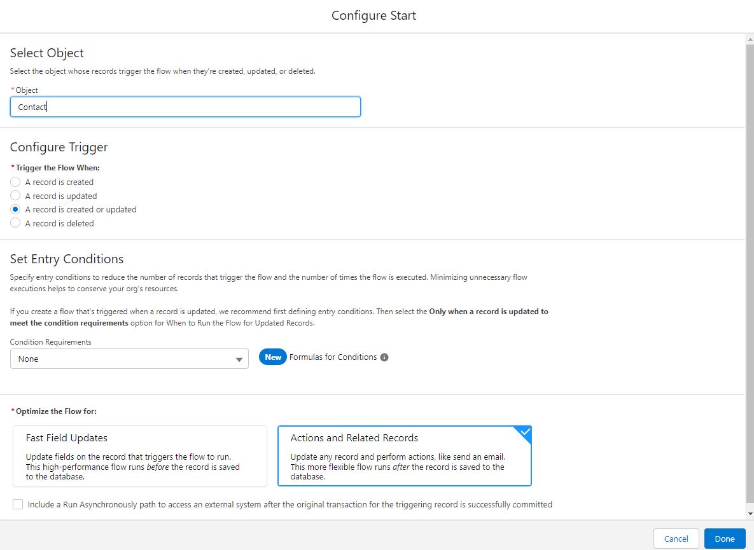The height and width of the screenshot is (550, 754).
Task: Open the Condition Requirements combobox
Action: coord(129,359)
